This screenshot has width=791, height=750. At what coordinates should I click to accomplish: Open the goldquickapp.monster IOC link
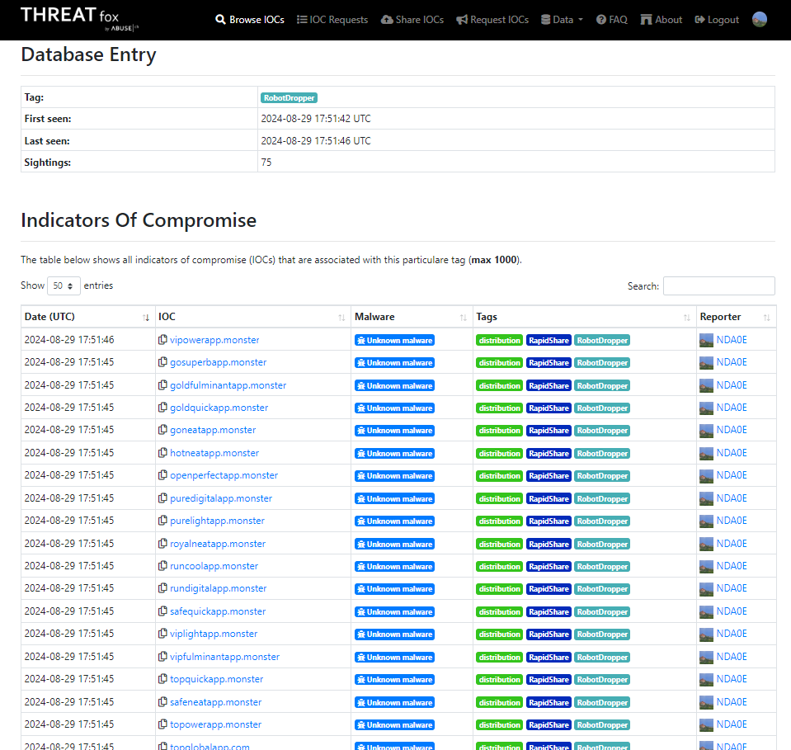point(219,408)
